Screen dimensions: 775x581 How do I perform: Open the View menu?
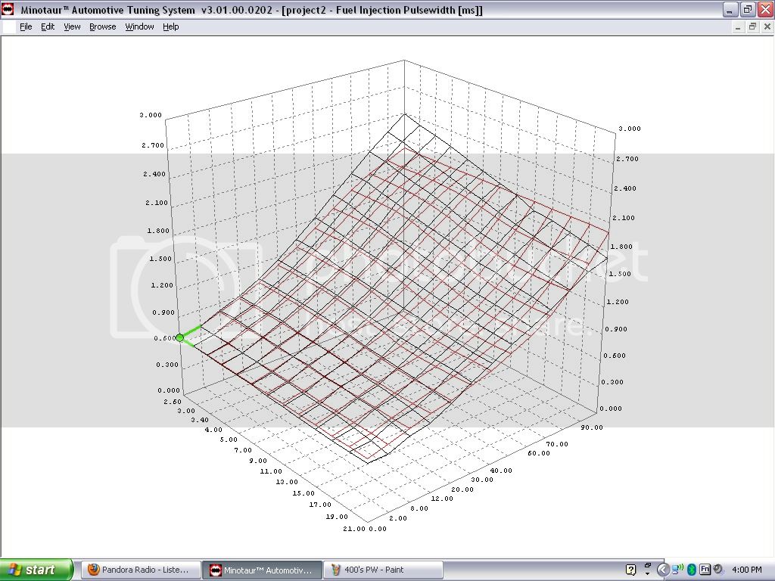[72, 26]
